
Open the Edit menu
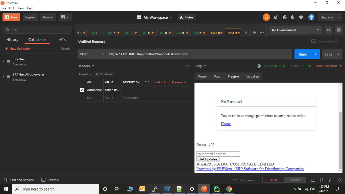coord(12,8)
